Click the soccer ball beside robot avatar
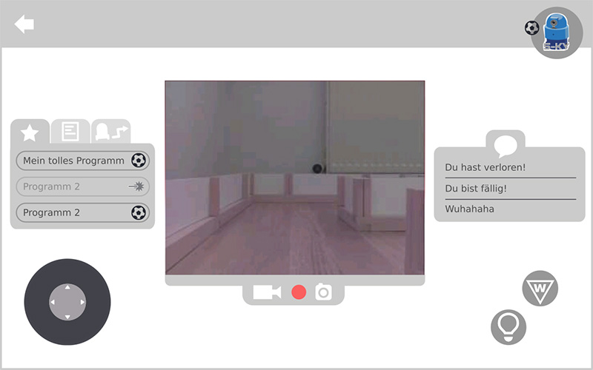The height and width of the screenshot is (370, 593). click(531, 28)
